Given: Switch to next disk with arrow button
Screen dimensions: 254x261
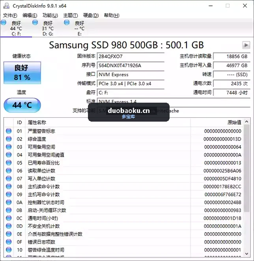Looking at the screenshot, I should click(246, 45).
